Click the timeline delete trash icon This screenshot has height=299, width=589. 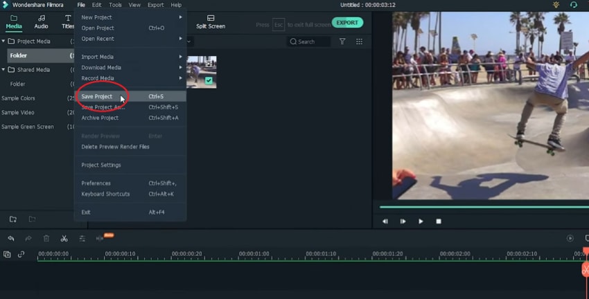point(46,239)
